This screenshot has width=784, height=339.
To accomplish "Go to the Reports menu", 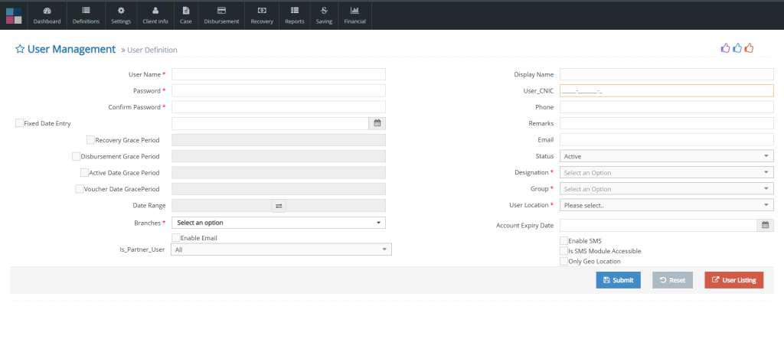I will [x=295, y=15].
